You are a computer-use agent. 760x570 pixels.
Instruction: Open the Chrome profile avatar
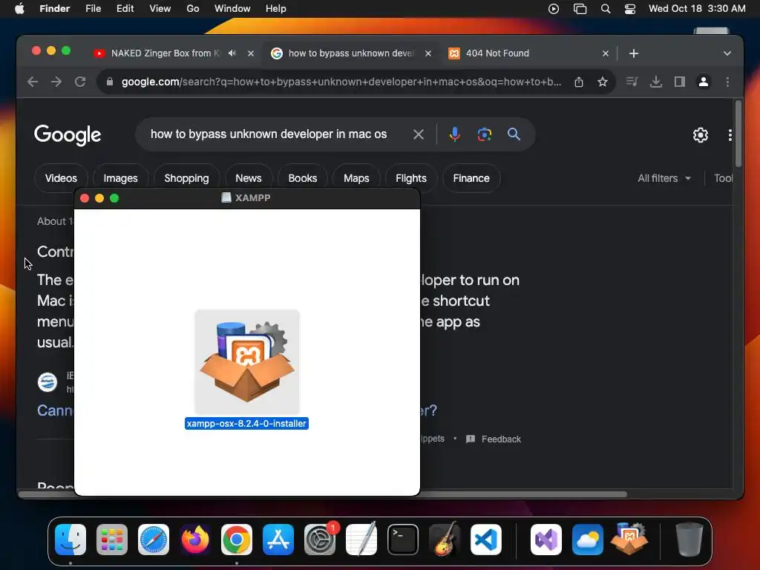click(x=704, y=82)
